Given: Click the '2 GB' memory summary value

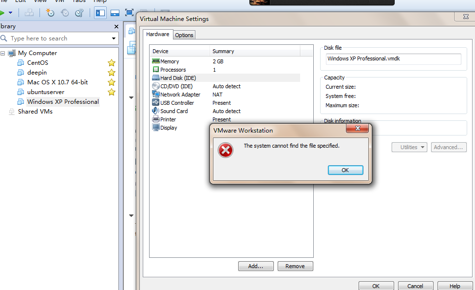Looking at the screenshot, I should pyautogui.click(x=218, y=61).
